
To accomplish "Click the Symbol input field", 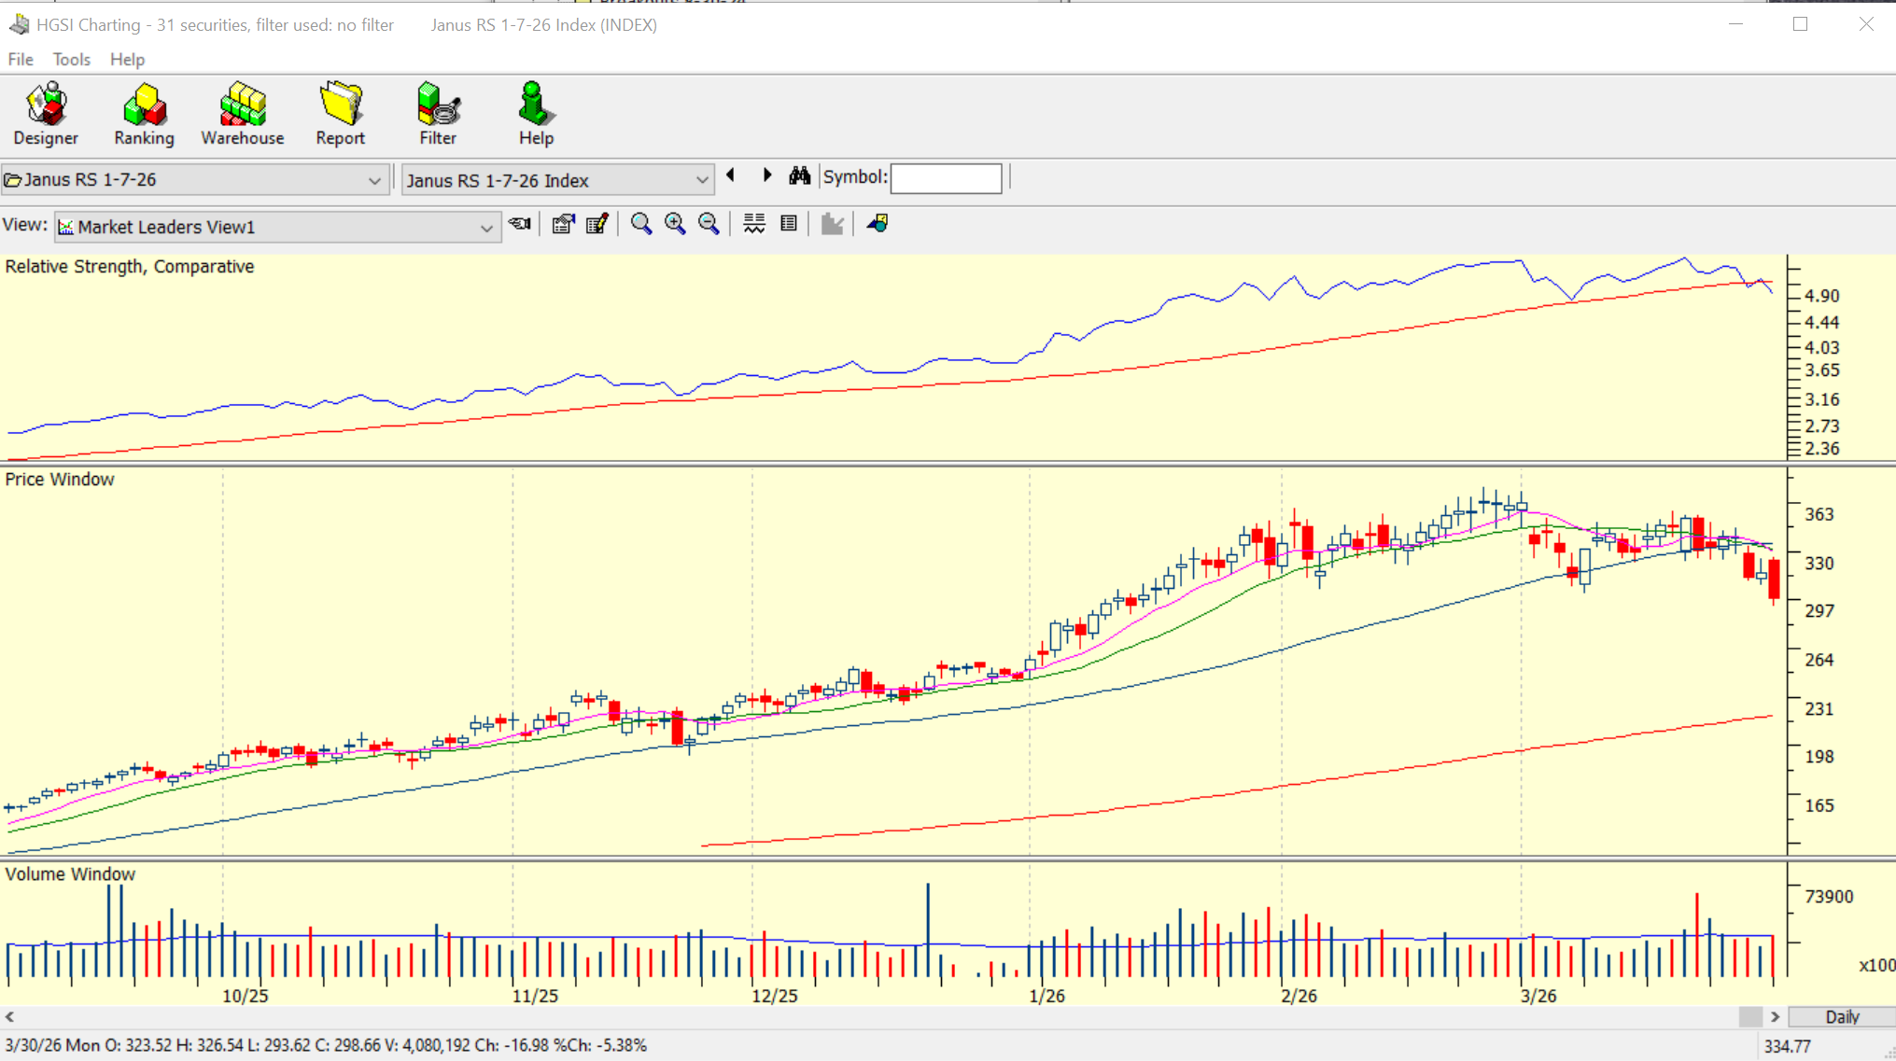I will point(946,177).
